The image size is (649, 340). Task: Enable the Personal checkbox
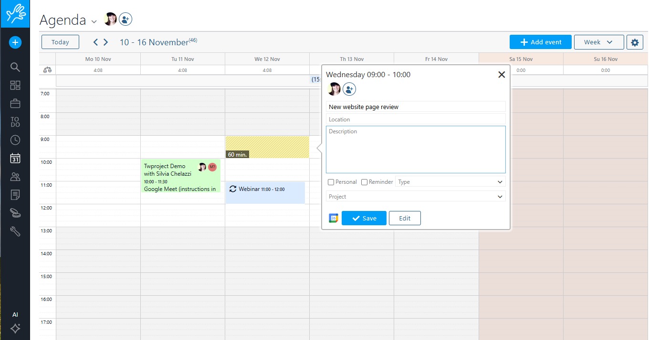[x=331, y=182]
